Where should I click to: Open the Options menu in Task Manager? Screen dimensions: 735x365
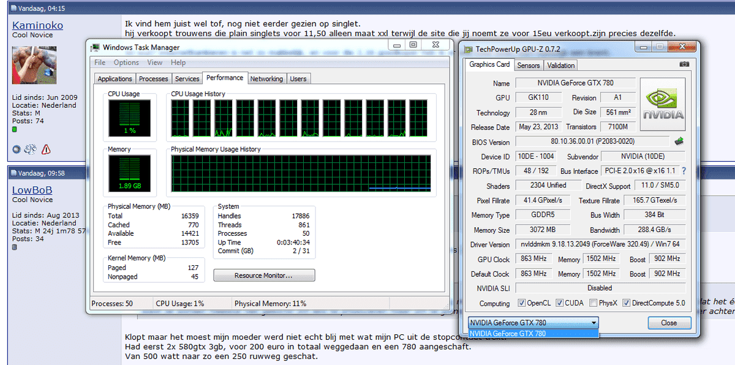(x=126, y=62)
